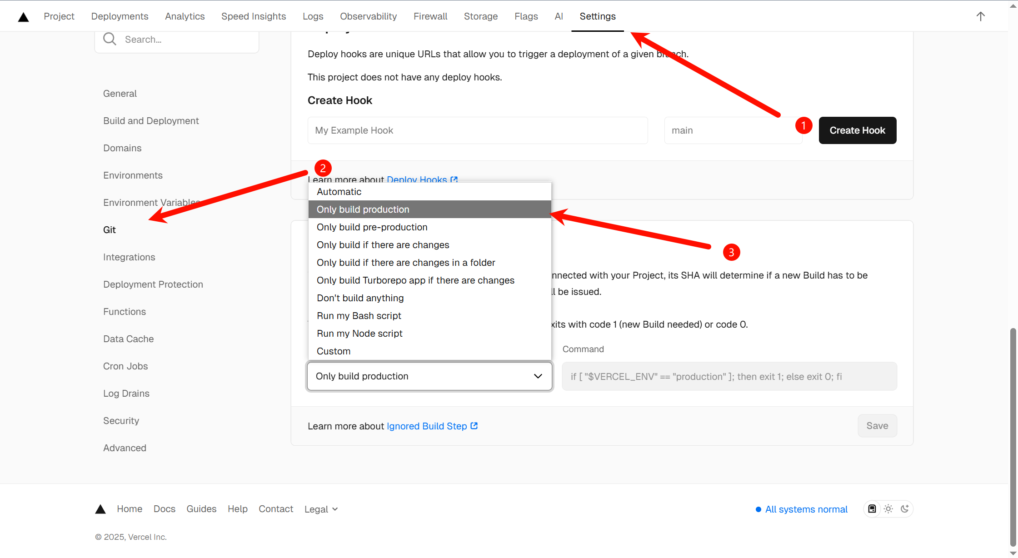1018x558 pixels.
Task: Click the Vercel triangle logo in top bar
Action: point(24,17)
